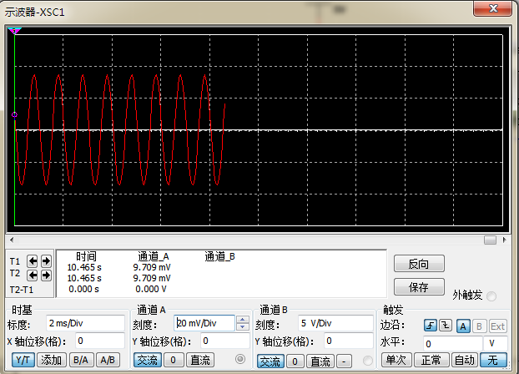Set channel B coupling to 交流 (AC)
This screenshot has height=374, width=519.
tap(270, 361)
